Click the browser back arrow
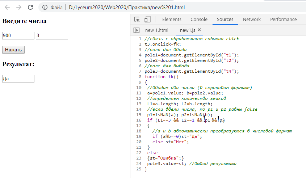Image resolution: width=306 pixels, height=178 pixels. coord(8,7)
